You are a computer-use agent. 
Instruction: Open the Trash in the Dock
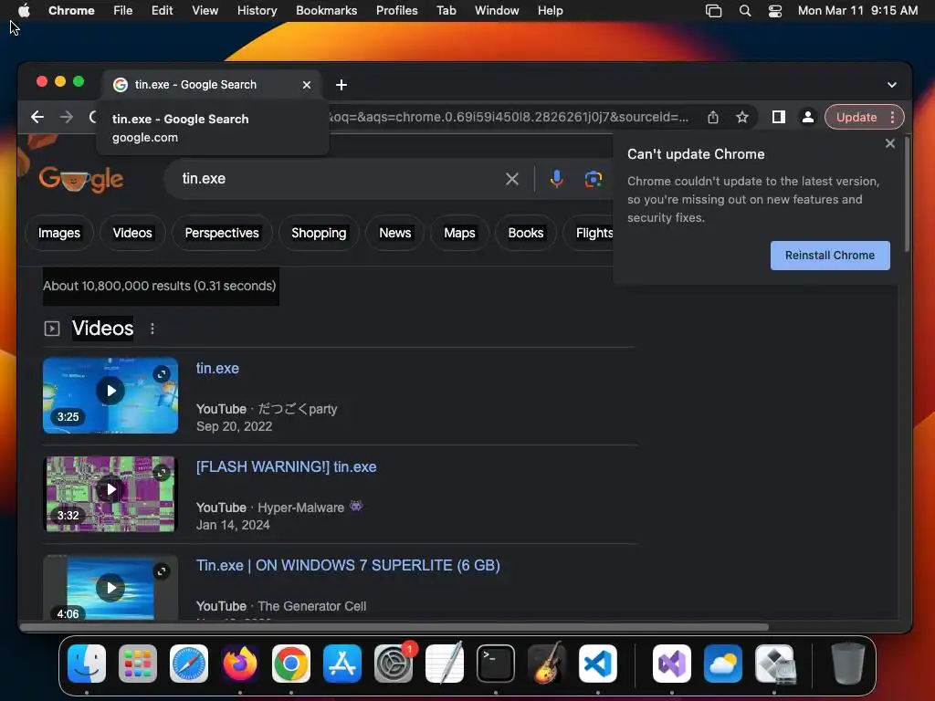tap(848, 664)
